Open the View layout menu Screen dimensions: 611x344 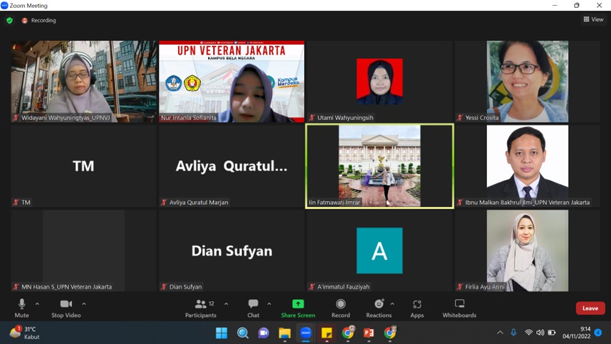point(593,20)
